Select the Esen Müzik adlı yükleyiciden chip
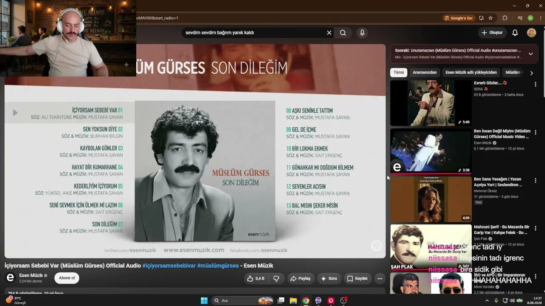This screenshot has width=545, height=306. [471, 73]
